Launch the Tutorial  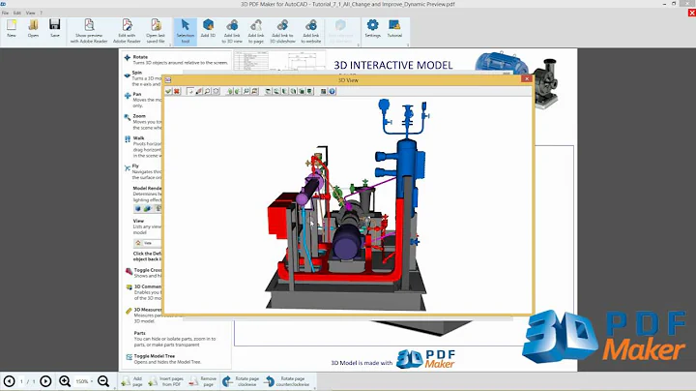(394, 29)
